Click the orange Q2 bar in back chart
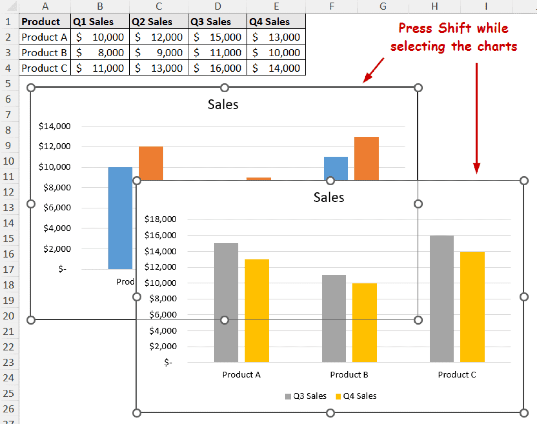Image resolution: width=537 pixels, height=424 pixels. [151, 161]
